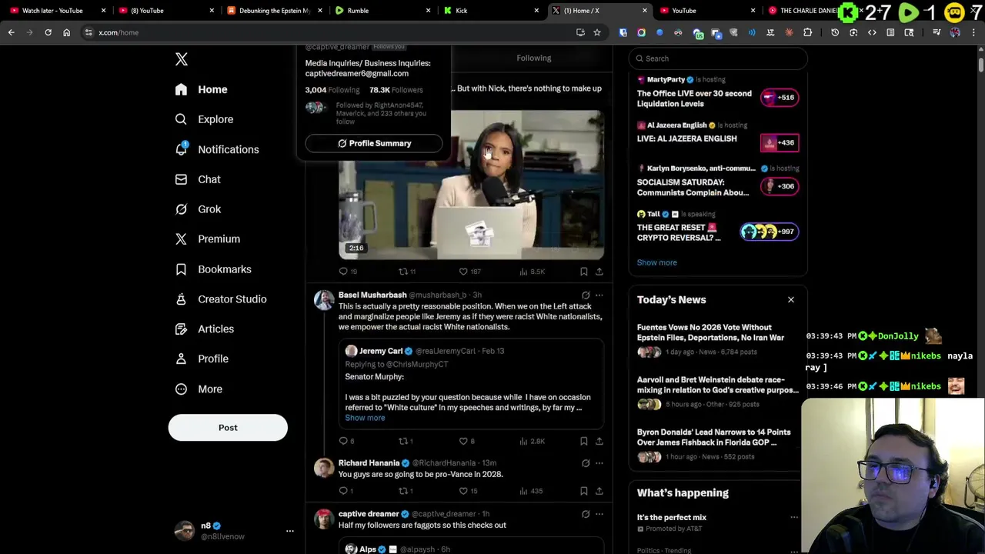Open Byron Donalds' Lead Narrows news
This screenshot has height=554, width=985.
pyautogui.click(x=713, y=437)
